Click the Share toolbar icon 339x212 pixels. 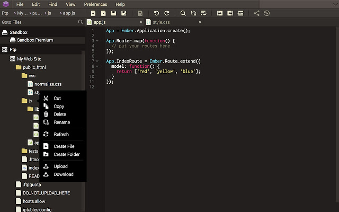click(256, 13)
